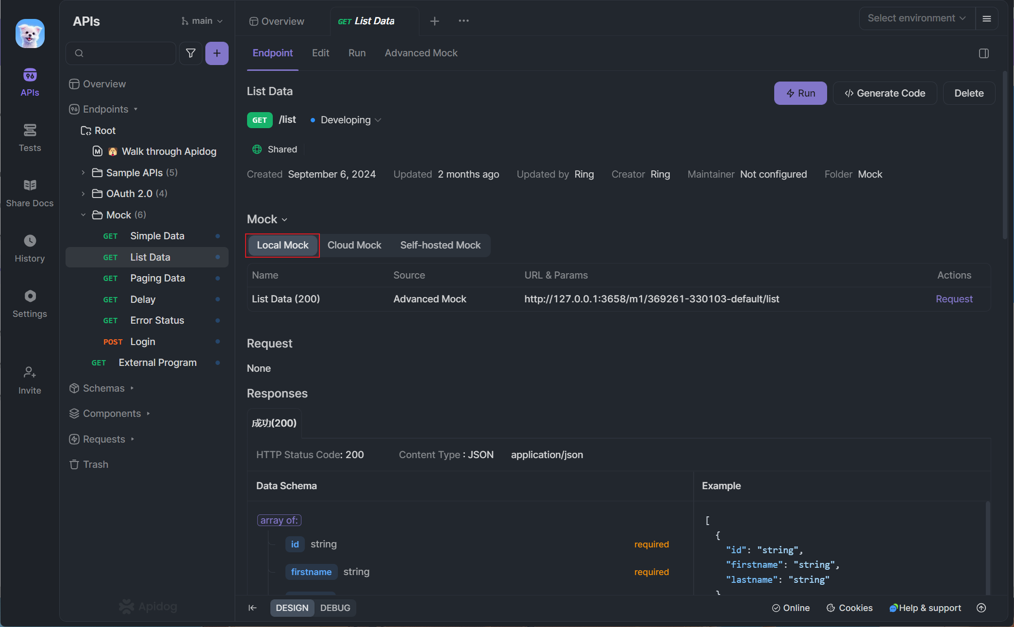The height and width of the screenshot is (627, 1014).
Task: Switch to DESIGN mode
Action: coord(292,608)
